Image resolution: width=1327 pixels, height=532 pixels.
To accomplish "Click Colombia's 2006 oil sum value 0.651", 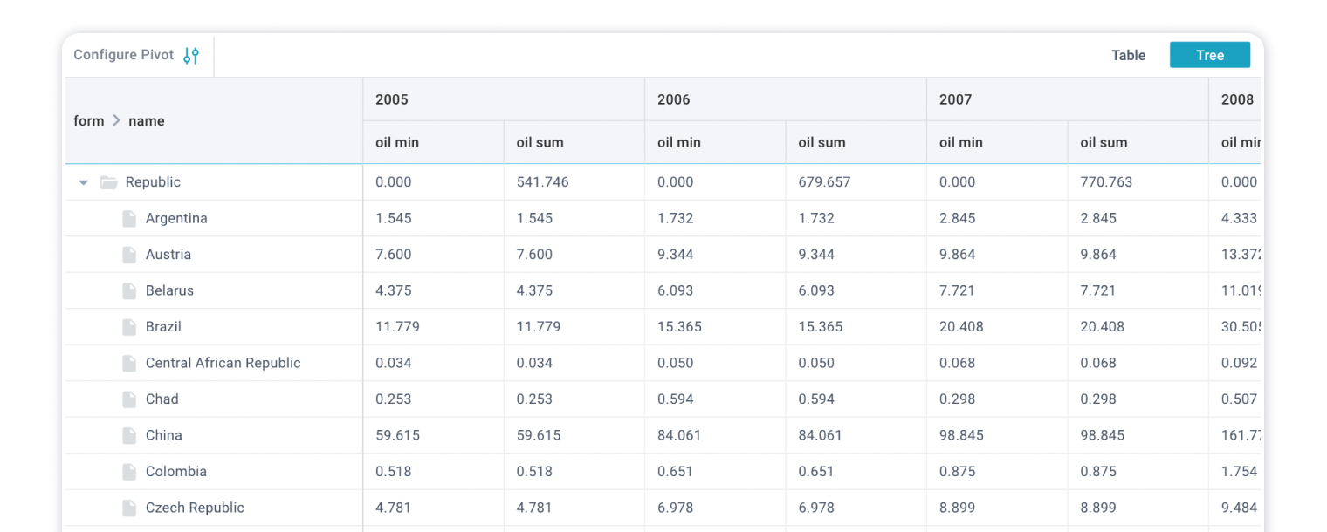I will coord(856,472).
